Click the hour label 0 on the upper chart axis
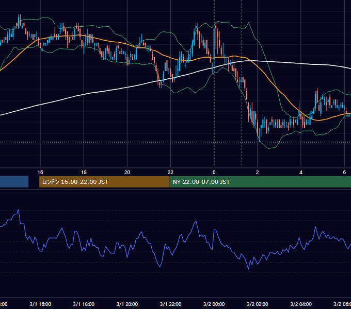Image resolution: width=351 pixels, height=309 pixels. [x=214, y=172]
